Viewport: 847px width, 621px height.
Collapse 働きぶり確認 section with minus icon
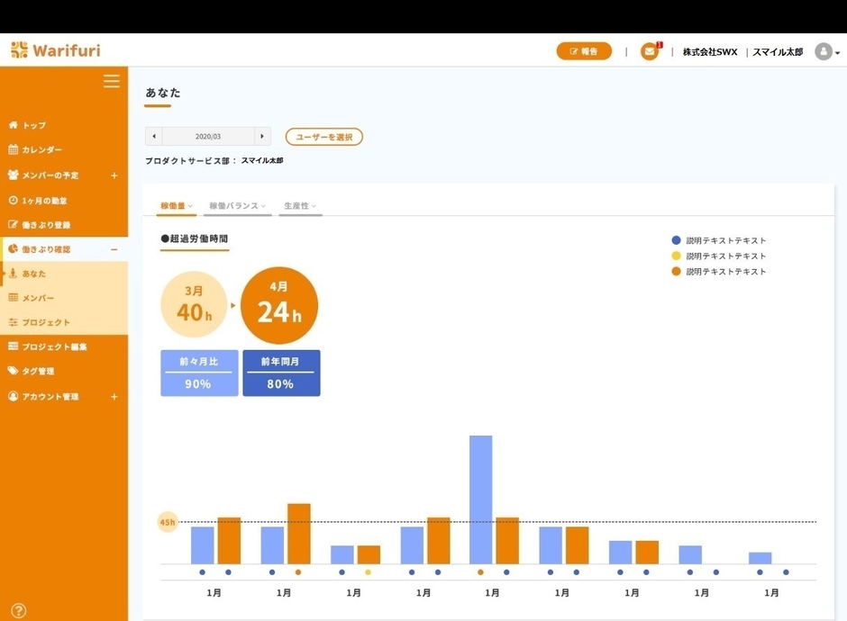(x=114, y=249)
